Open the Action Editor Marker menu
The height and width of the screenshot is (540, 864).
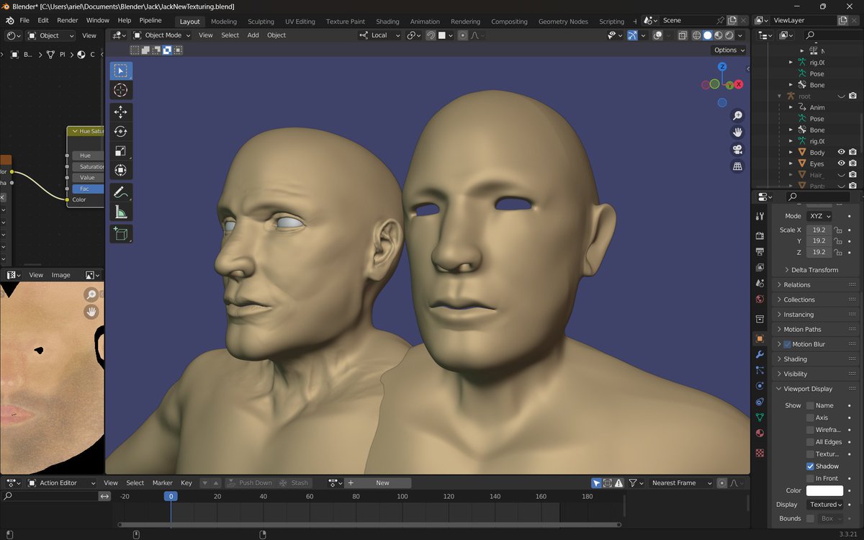[x=162, y=483]
